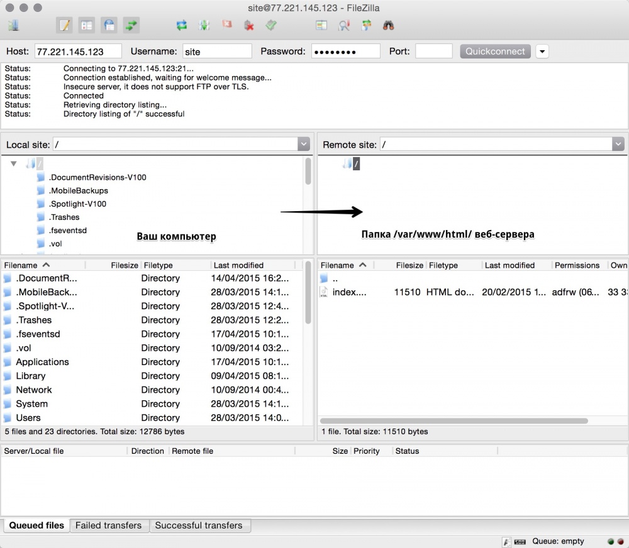Screen dimensions: 629x548
Task: Sort local list by Filesize column
Action: click(x=113, y=265)
